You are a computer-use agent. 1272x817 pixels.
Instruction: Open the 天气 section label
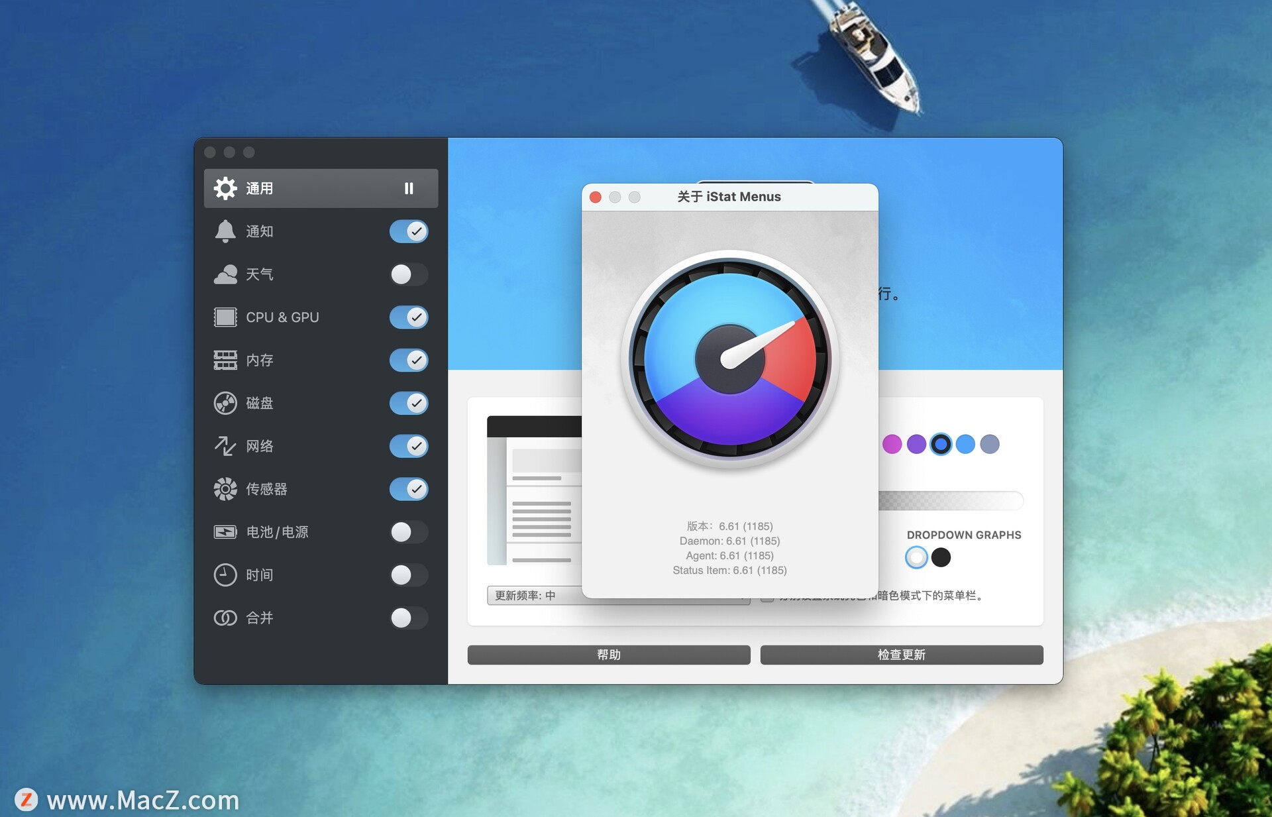260,274
